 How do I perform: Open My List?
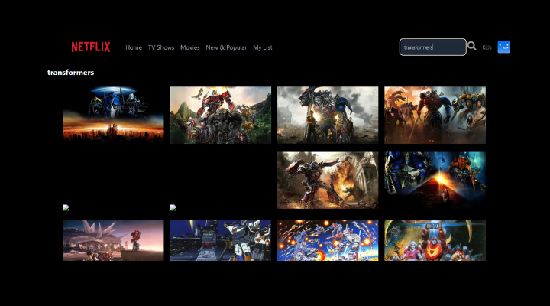(263, 47)
